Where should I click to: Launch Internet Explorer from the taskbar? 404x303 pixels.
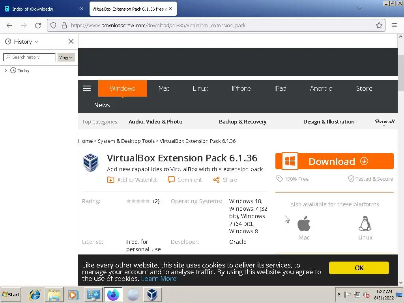[35, 294]
